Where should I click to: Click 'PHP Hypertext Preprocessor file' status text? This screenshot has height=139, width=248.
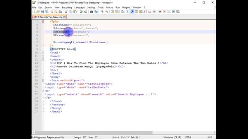48,137
